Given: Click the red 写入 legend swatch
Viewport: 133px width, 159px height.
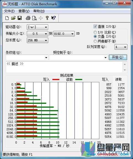Looking at the screenshot, I should [56, 79].
